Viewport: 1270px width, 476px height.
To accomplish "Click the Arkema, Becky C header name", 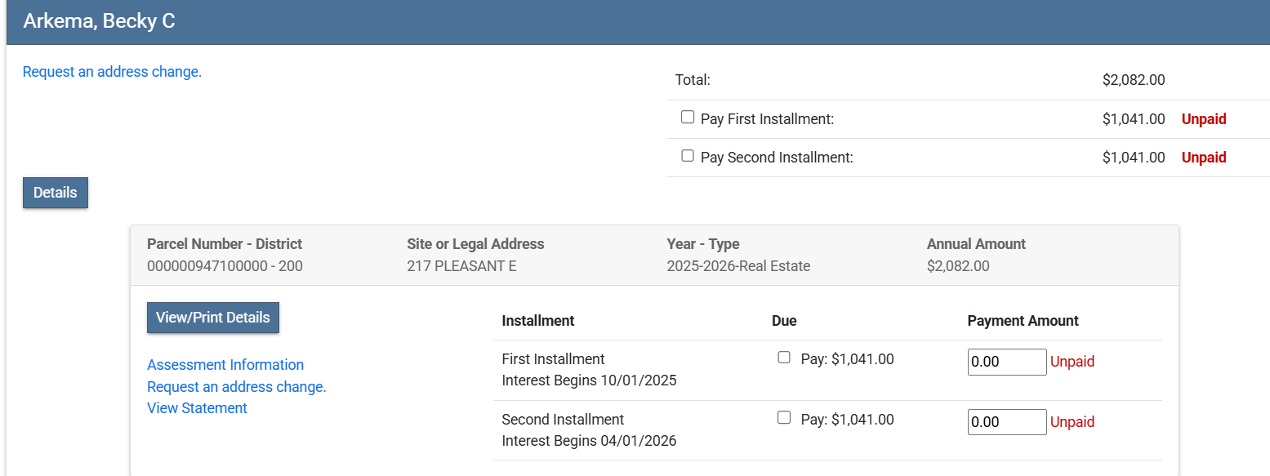I will (99, 21).
